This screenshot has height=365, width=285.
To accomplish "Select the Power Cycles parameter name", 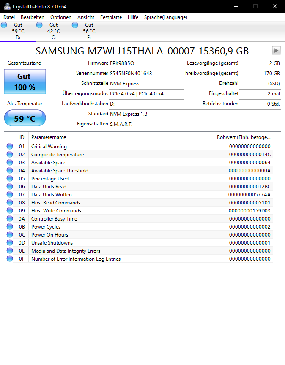I will [x=46, y=227].
